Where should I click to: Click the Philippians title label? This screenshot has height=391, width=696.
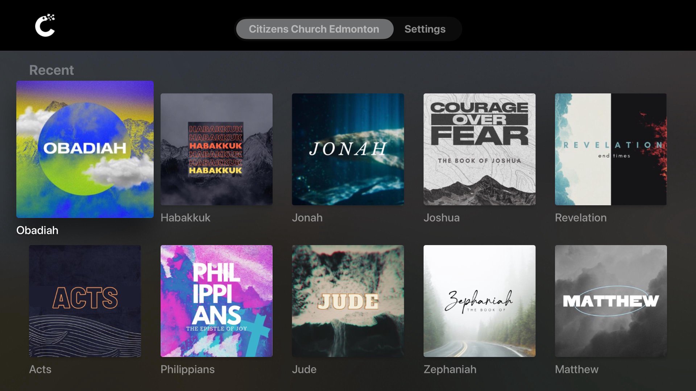[x=187, y=369]
